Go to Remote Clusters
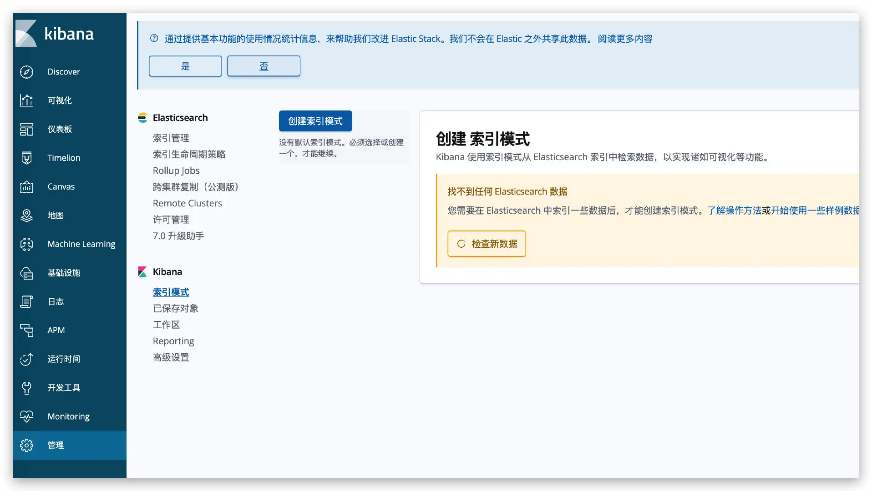The width and height of the screenshot is (872, 491). (x=188, y=203)
